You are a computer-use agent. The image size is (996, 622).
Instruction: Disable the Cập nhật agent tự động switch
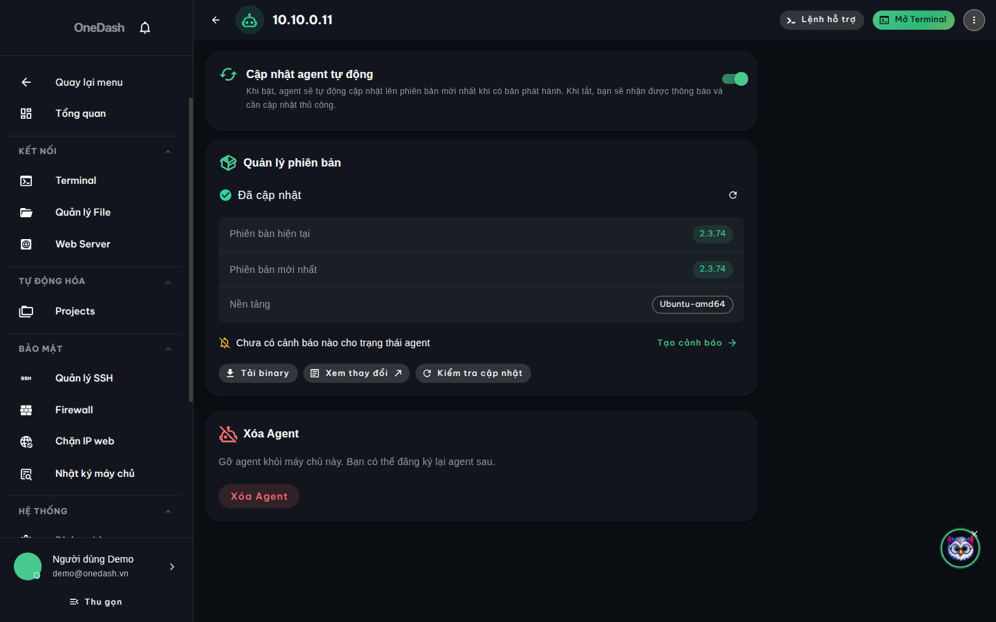coord(735,79)
